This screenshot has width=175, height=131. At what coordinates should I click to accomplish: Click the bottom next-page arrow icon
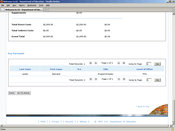tap(119, 79)
